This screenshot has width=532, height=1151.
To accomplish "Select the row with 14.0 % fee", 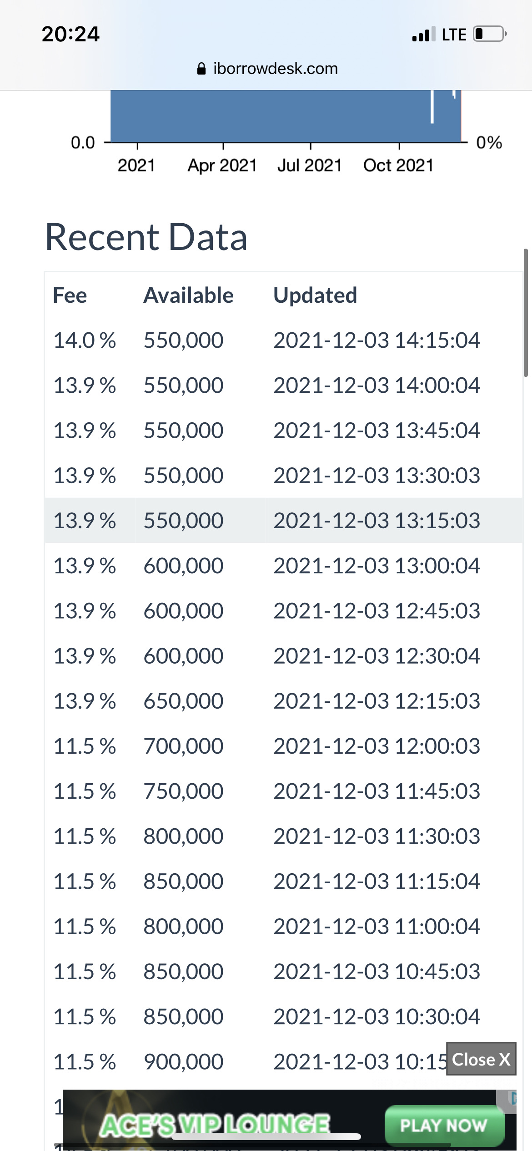I will tap(284, 340).
